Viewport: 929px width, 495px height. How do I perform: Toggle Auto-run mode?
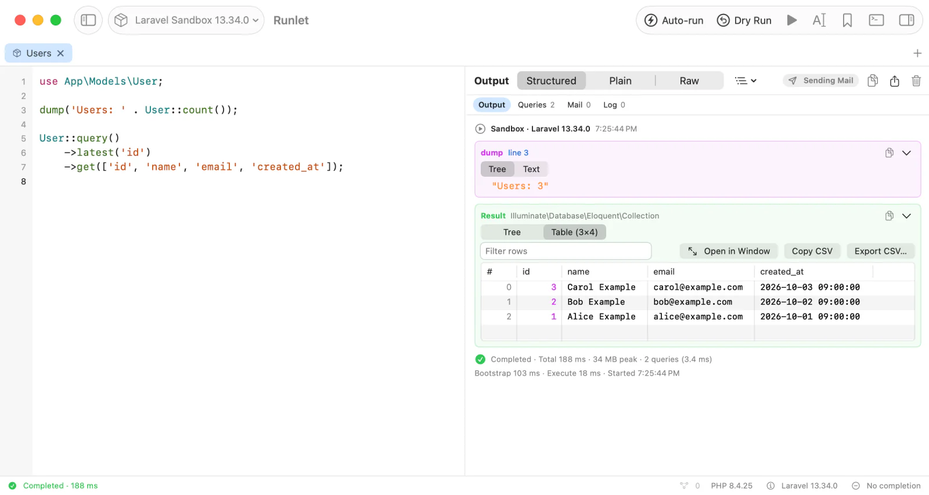click(x=674, y=20)
